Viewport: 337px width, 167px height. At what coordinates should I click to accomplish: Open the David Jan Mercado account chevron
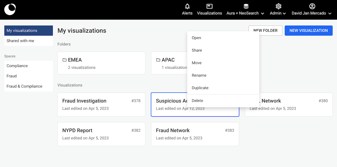click(330, 13)
